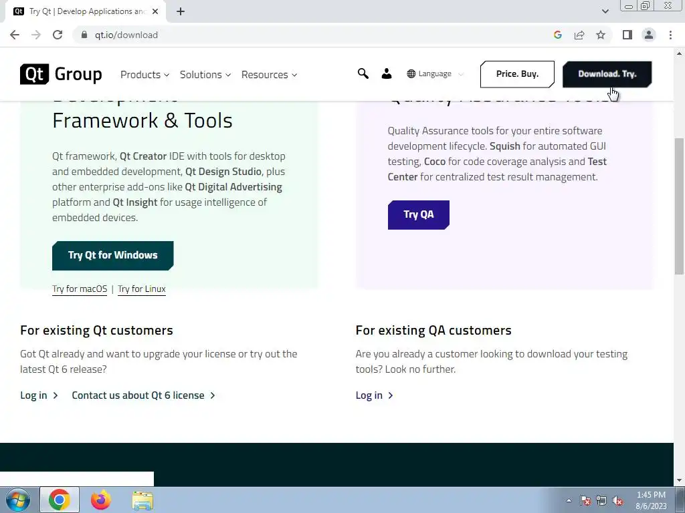Click the Try QA button

click(419, 214)
